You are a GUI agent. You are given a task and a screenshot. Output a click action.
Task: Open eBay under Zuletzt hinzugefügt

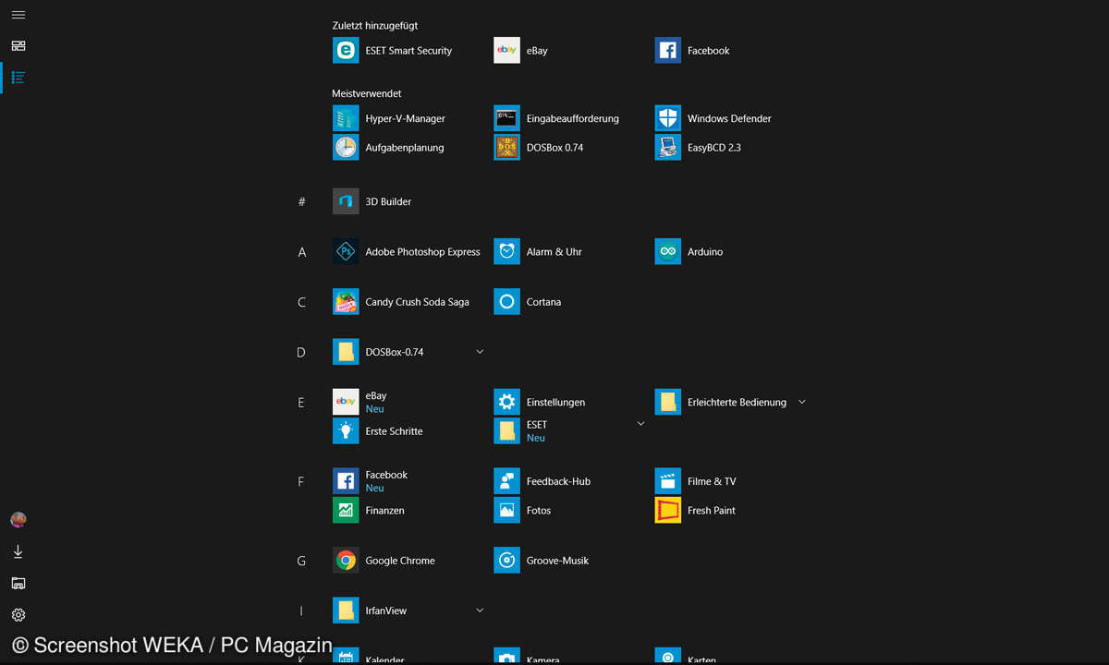[521, 50]
